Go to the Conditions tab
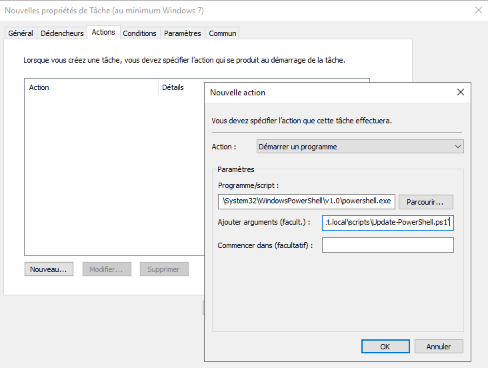The image size is (488, 368). click(x=139, y=33)
